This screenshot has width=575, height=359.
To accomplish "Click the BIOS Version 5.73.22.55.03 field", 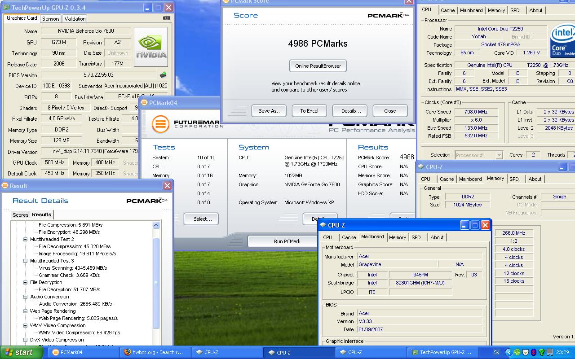I will [x=98, y=75].
